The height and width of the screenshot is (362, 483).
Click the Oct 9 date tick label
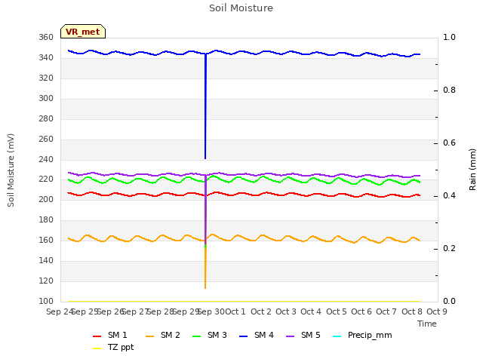(x=437, y=311)
